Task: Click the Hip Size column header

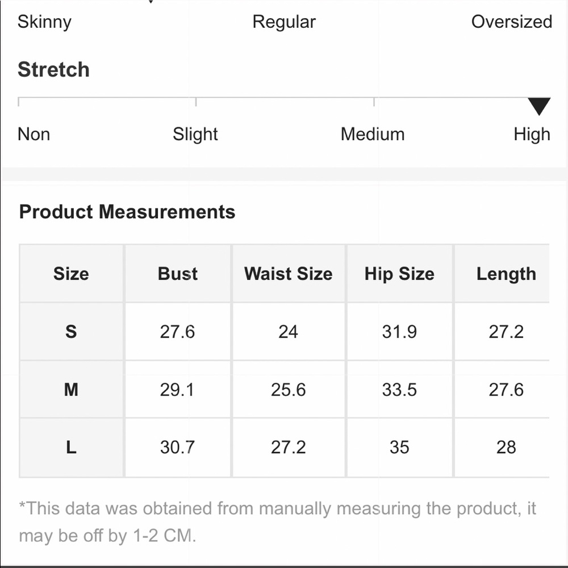Action: point(399,274)
